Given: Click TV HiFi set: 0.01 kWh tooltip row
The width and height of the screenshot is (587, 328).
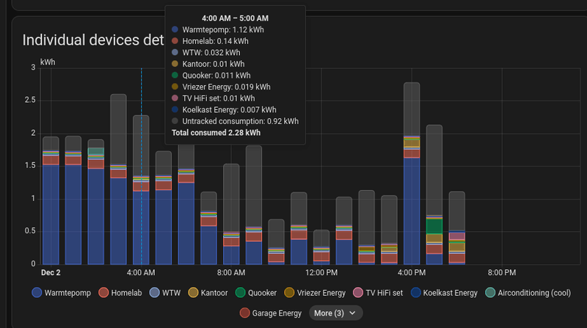Looking at the screenshot, I should (x=213, y=98).
